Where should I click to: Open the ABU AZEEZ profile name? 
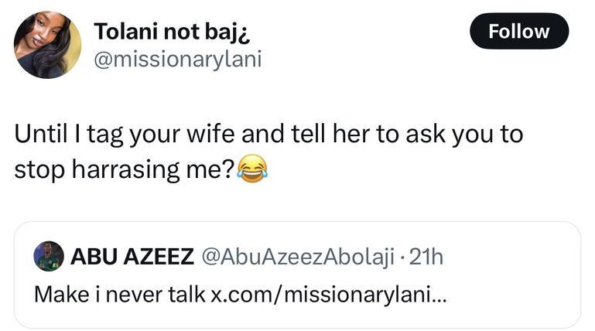pos(132,258)
